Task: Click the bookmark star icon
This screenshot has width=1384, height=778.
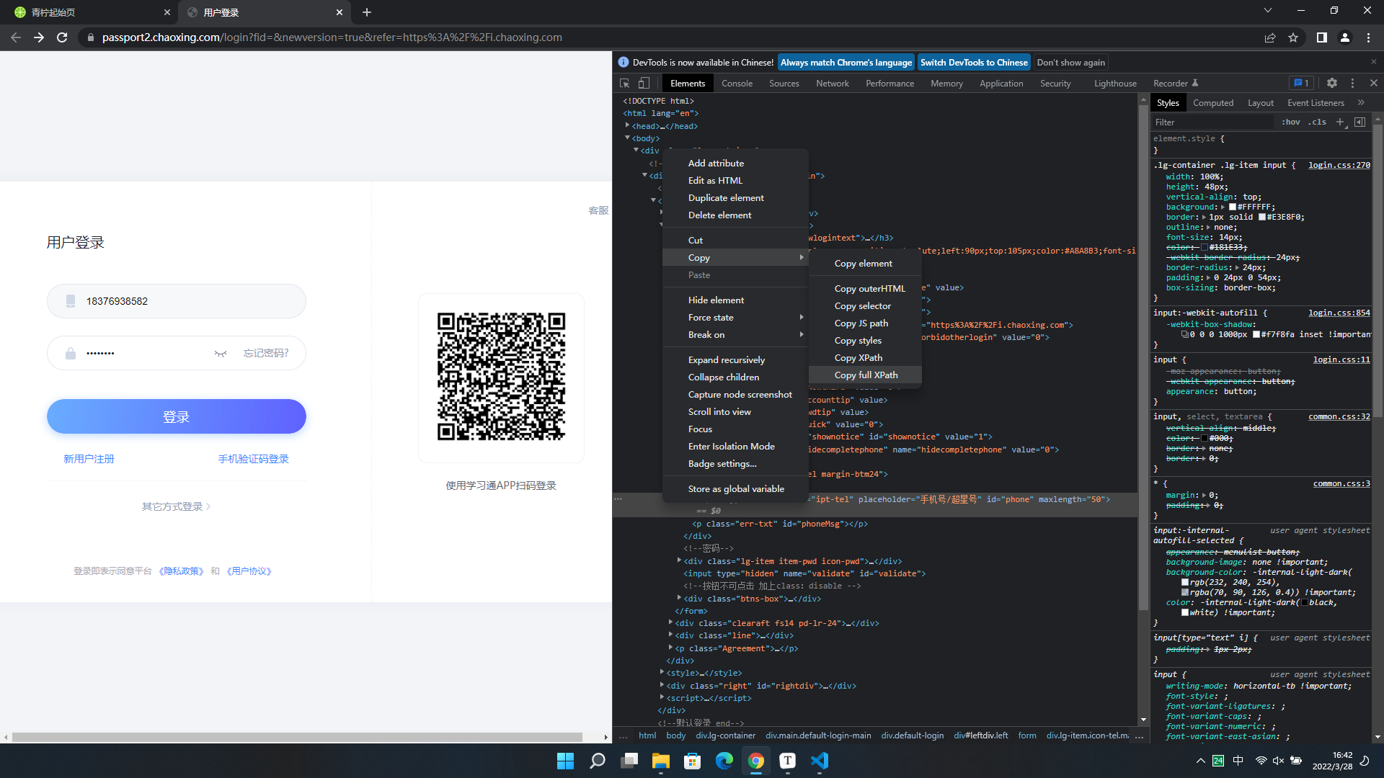Action: 1293,37
